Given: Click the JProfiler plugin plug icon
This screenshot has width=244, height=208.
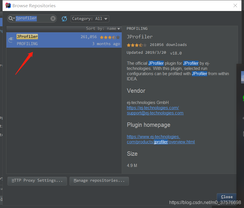Looking at the screenshot, I should click(11, 40).
